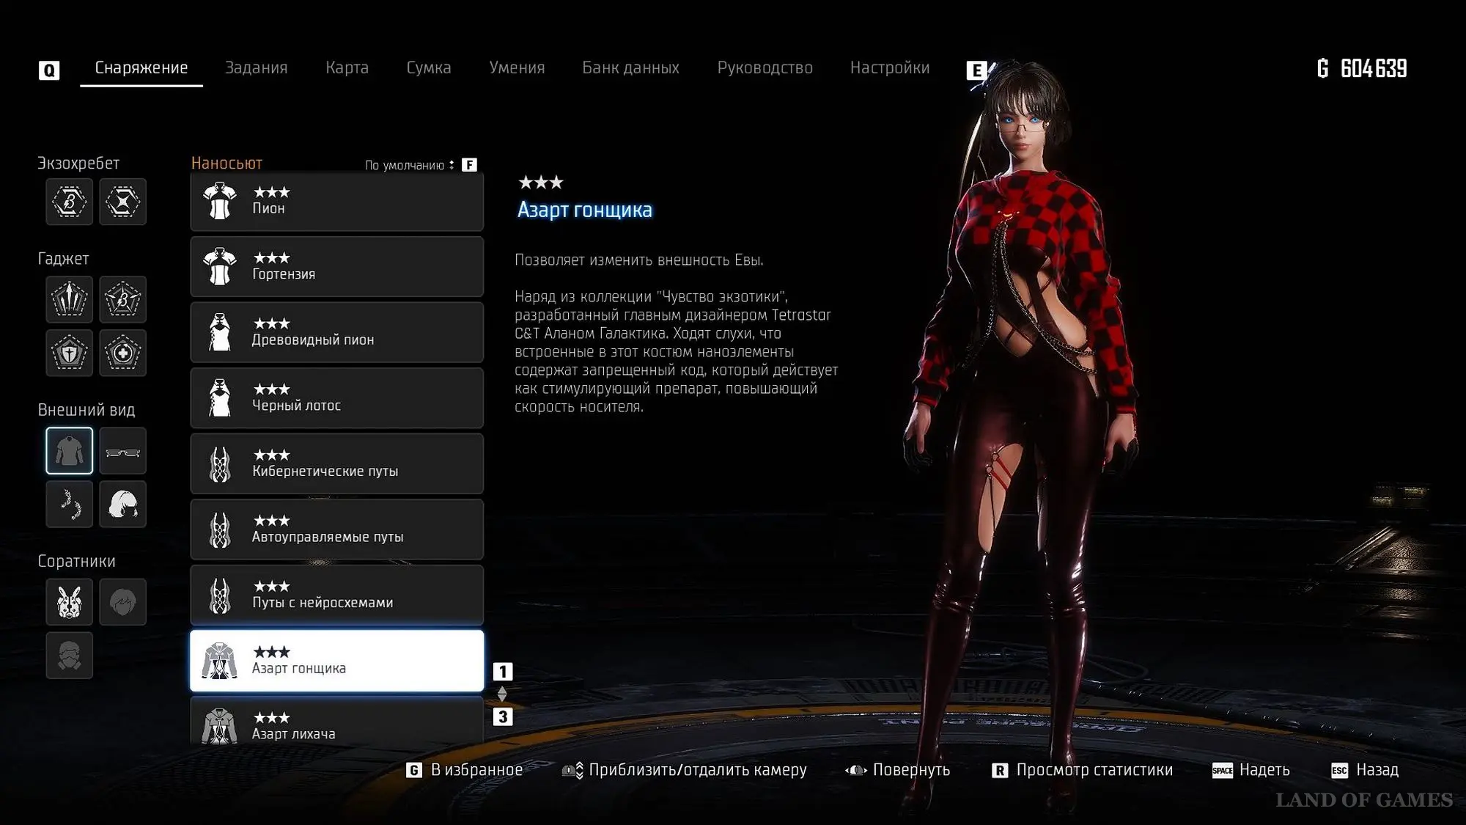This screenshot has height=825, width=1466.
Task: Open the shield-cross Gadget slot
Action: click(x=70, y=353)
